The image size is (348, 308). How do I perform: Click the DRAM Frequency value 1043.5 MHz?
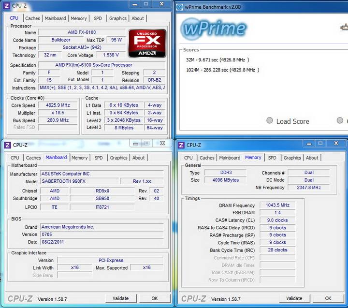(277, 205)
